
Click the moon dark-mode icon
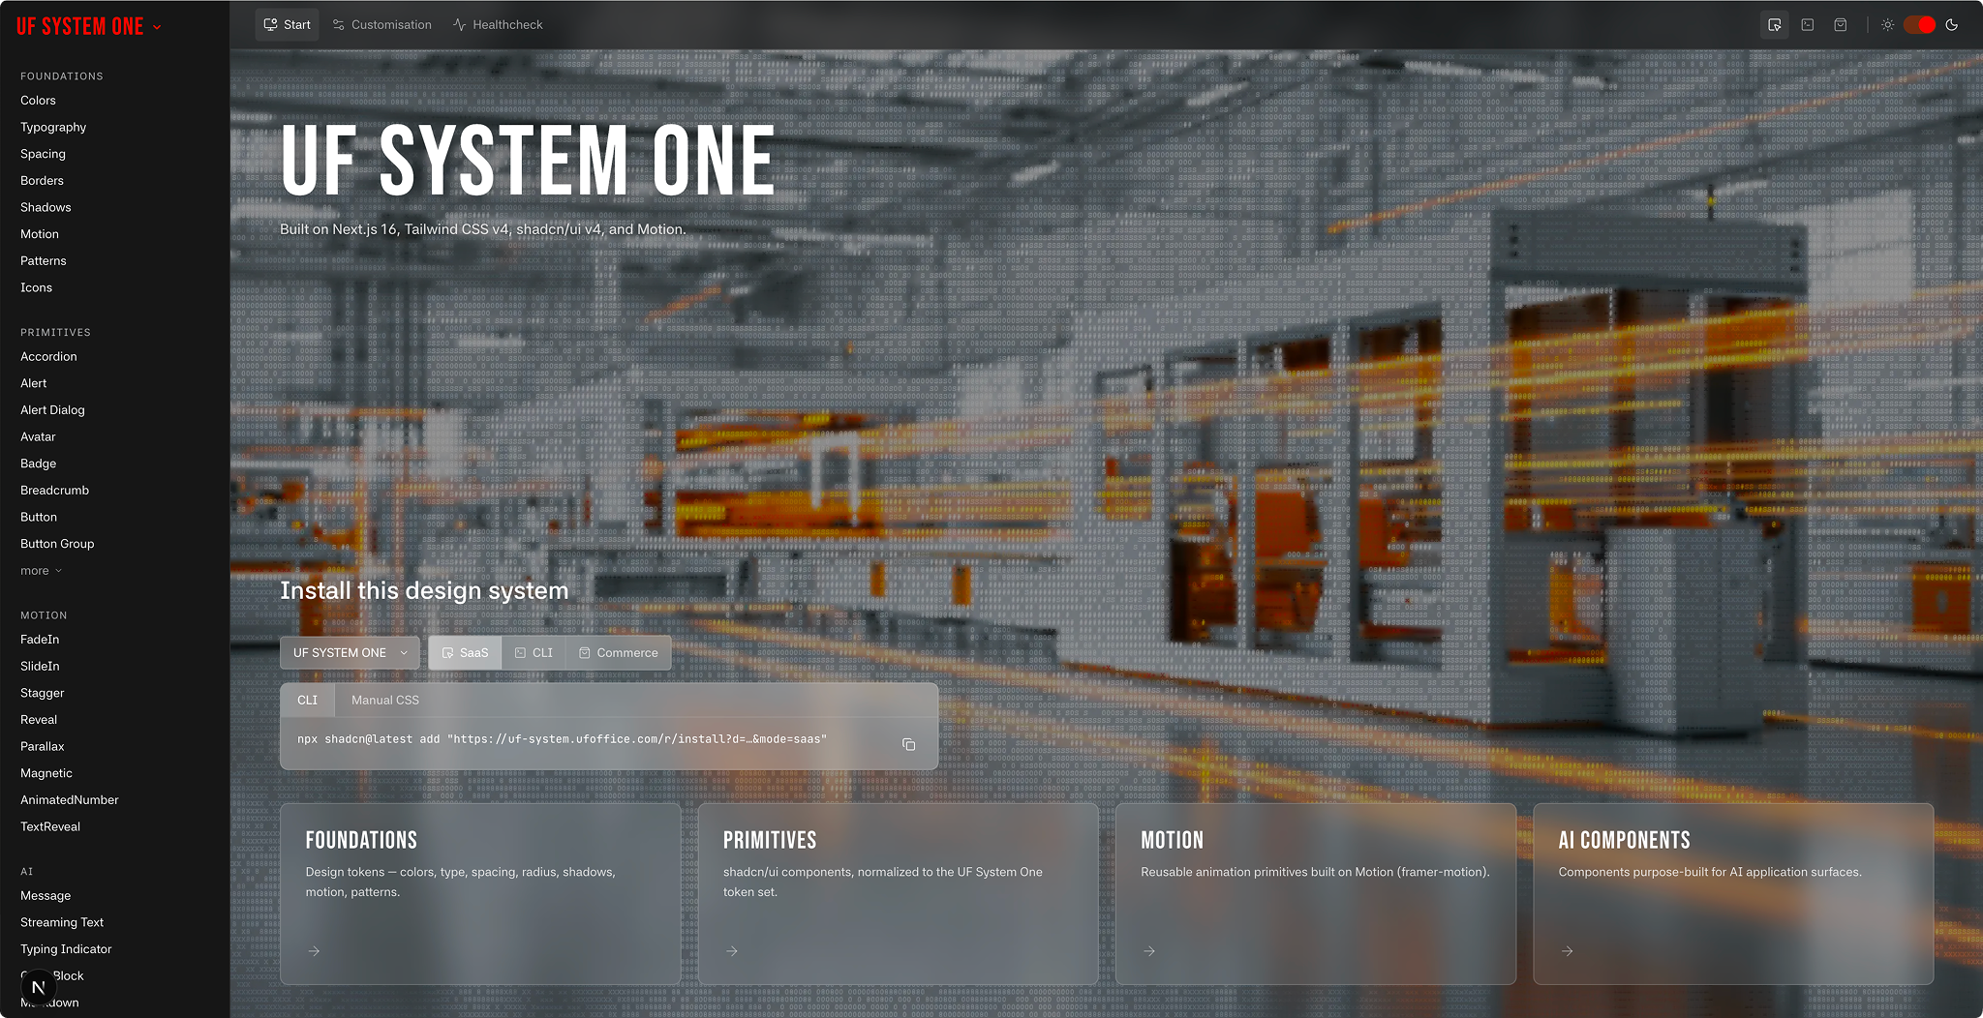tap(1952, 25)
